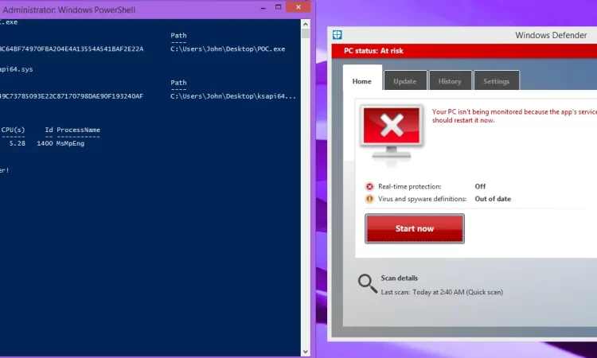Image resolution: width=597 pixels, height=358 pixels.
Task: Click PowerShell scrollbar up arrow
Action: [306, 25]
